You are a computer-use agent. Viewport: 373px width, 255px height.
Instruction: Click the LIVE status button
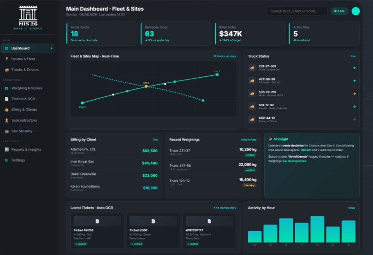pyautogui.click(x=340, y=11)
